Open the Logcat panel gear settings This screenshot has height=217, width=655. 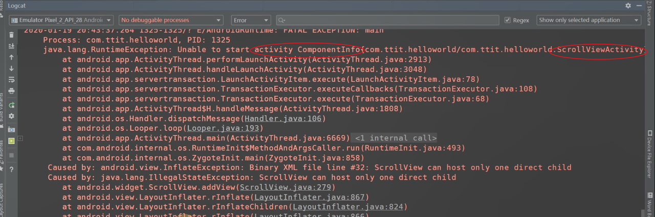[628, 5]
